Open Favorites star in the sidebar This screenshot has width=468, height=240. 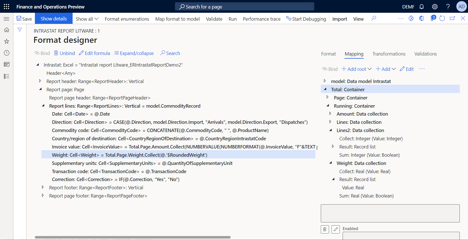(x=7, y=41)
